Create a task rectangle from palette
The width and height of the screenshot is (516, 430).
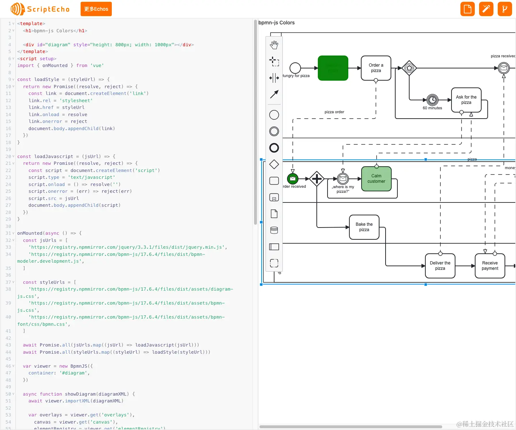274,181
